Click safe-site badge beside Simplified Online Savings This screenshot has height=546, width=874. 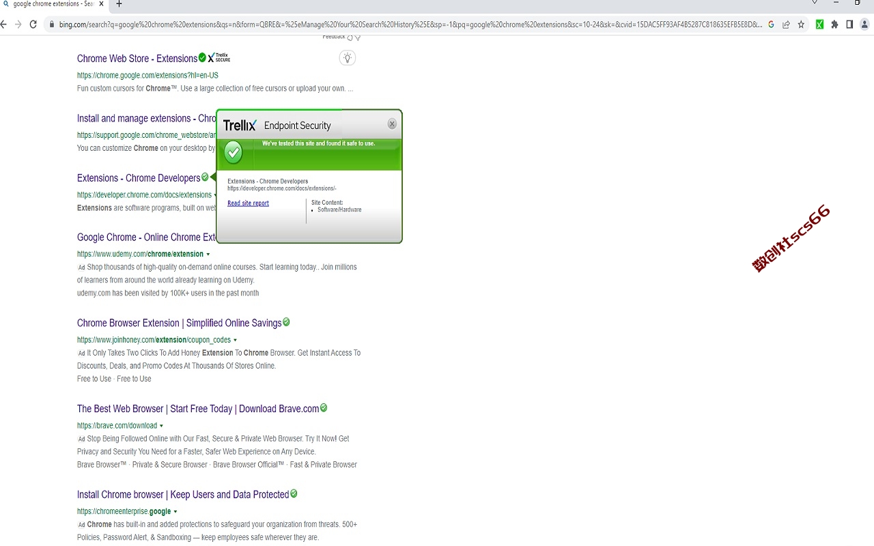286,322
